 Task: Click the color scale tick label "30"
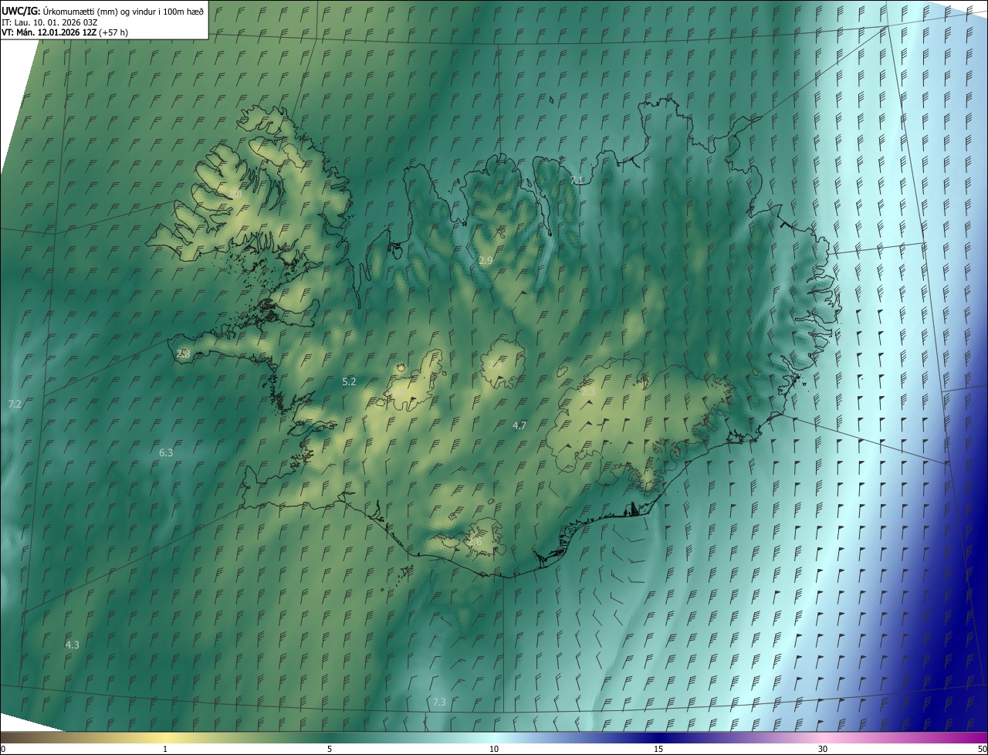pos(823,749)
